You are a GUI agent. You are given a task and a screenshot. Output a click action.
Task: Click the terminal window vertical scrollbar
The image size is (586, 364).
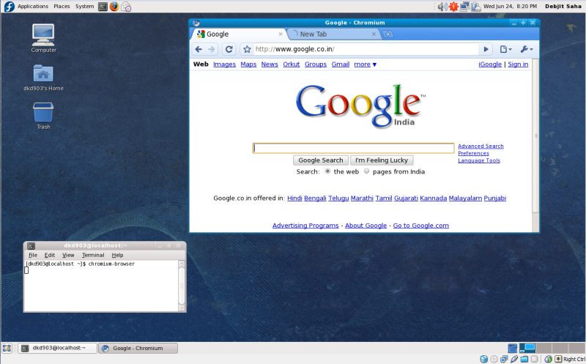182,284
